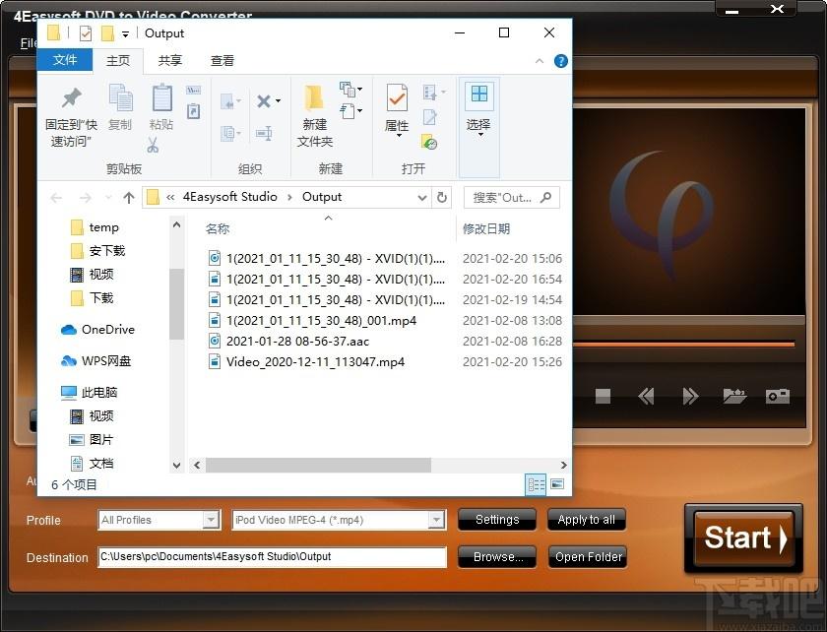Switch to the 主页 (Home) tab
827x632 pixels.
point(118,61)
